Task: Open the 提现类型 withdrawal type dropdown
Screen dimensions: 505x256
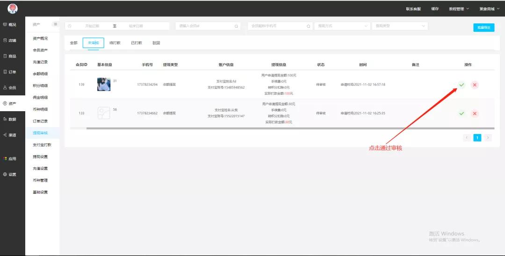Action: tap(400, 26)
